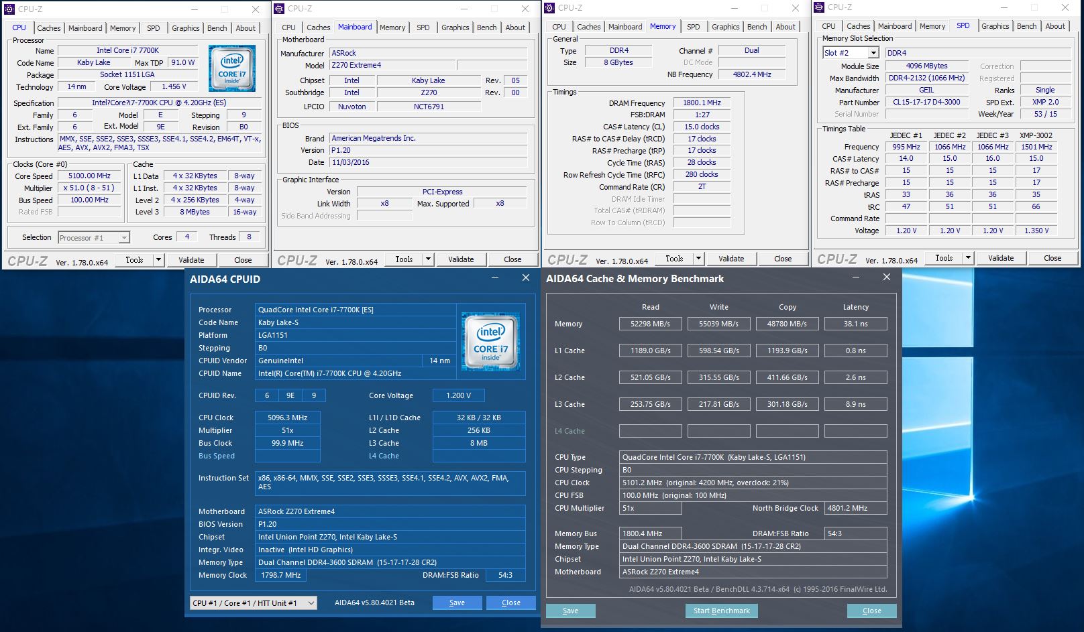The image size is (1084, 632).
Task: Click the Core Voltage 1.456 V field
Action: tap(174, 87)
